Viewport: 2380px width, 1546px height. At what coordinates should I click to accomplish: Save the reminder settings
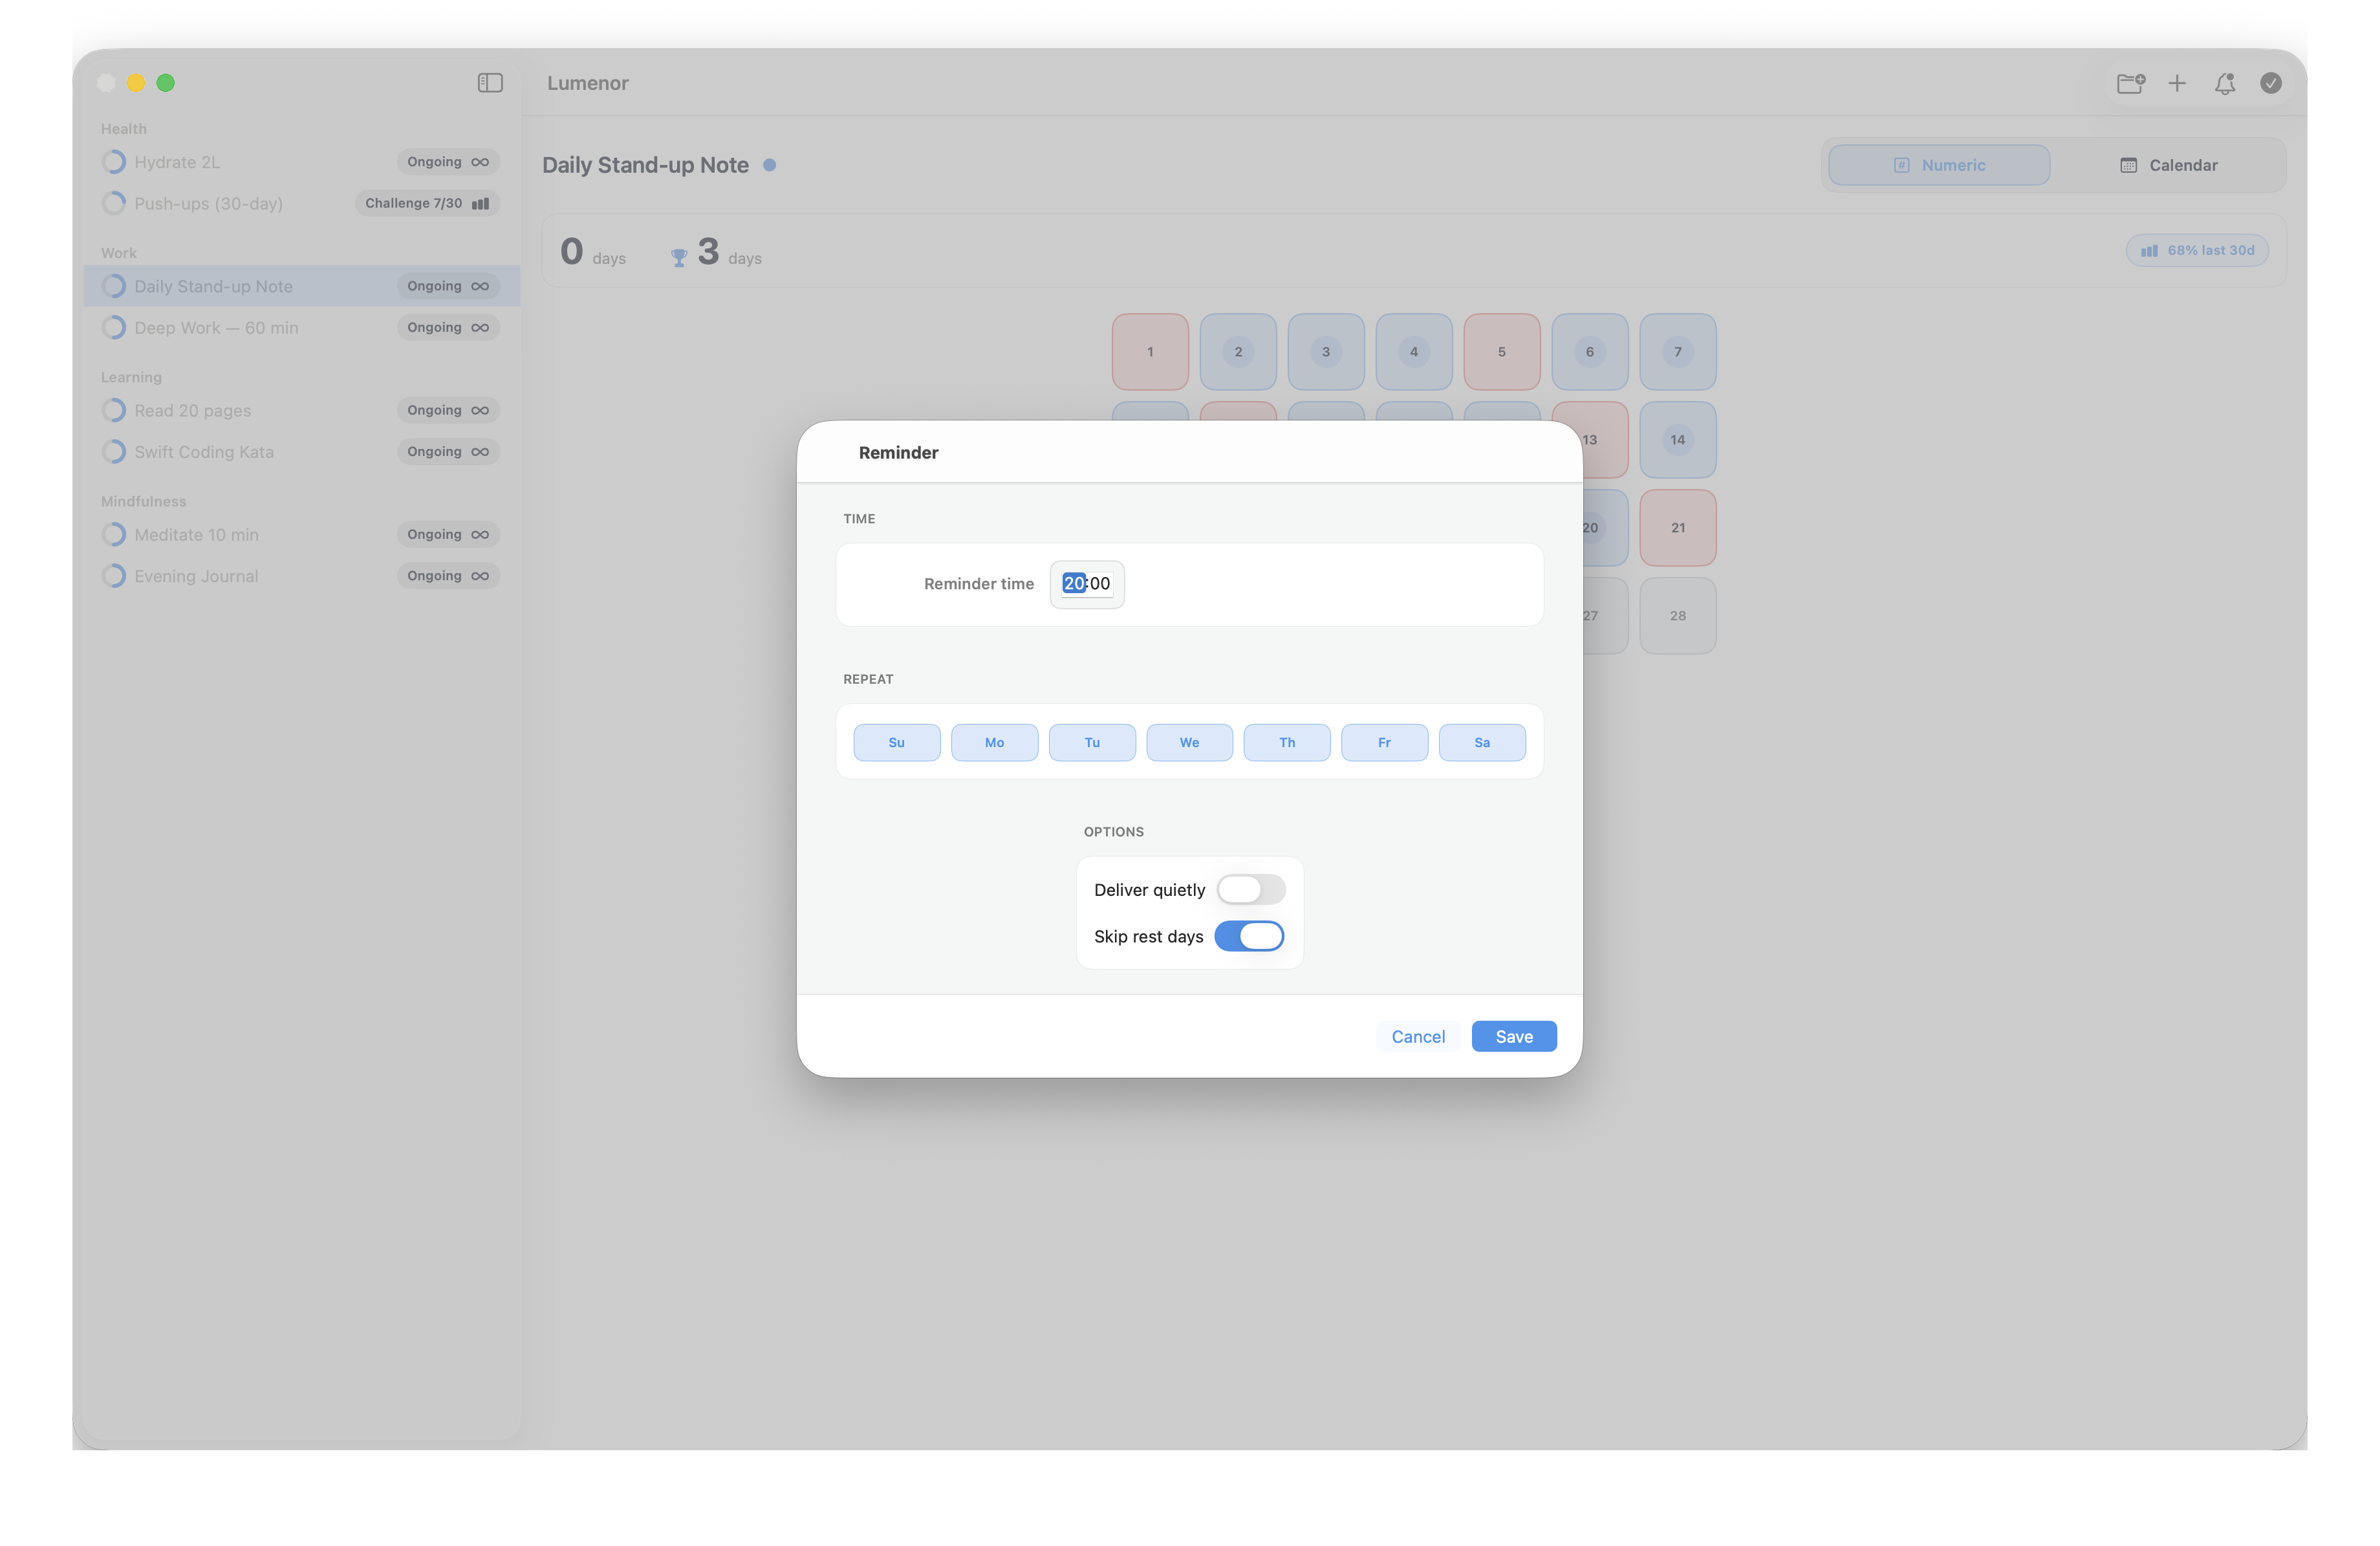click(1514, 1036)
